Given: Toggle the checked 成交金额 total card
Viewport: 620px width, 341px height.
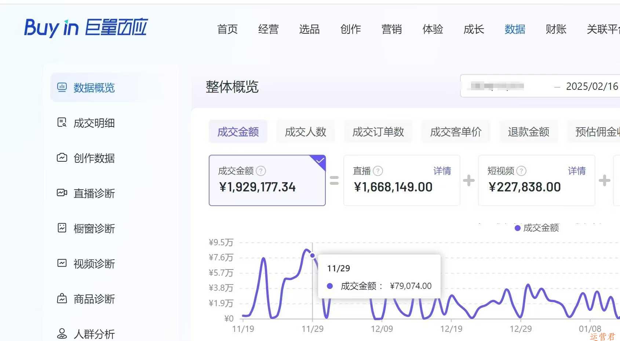Looking at the screenshot, I should 267,180.
